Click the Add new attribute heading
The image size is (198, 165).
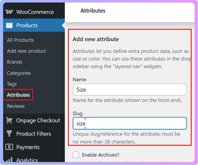pos(96,39)
